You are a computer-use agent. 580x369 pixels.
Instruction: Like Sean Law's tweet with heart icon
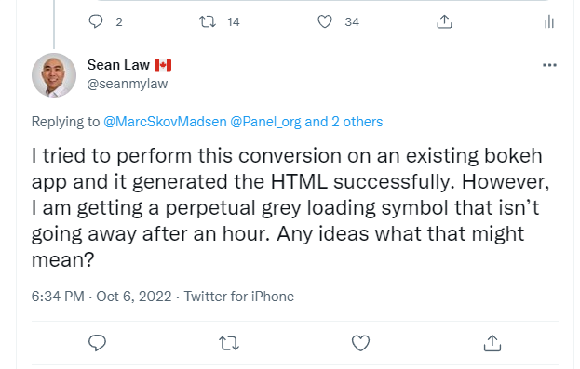pyautogui.click(x=360, y=343)
